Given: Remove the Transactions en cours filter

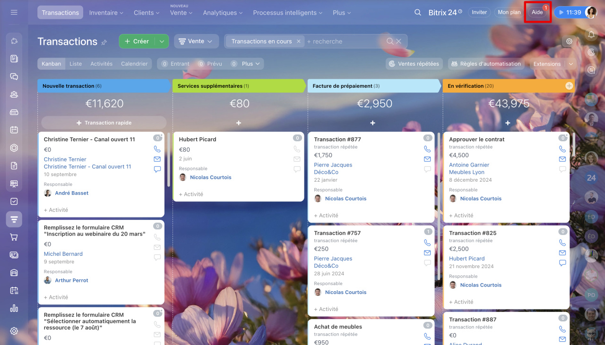Looking at the screenshot, I should point(298,42).
